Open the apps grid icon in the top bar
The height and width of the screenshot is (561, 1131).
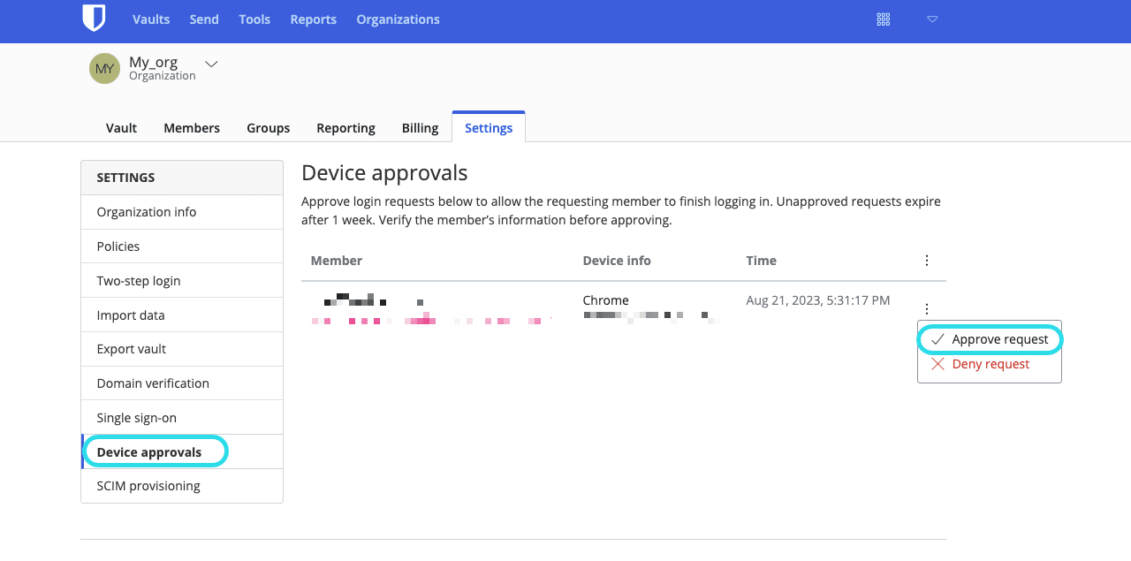[x=883, y=19]
